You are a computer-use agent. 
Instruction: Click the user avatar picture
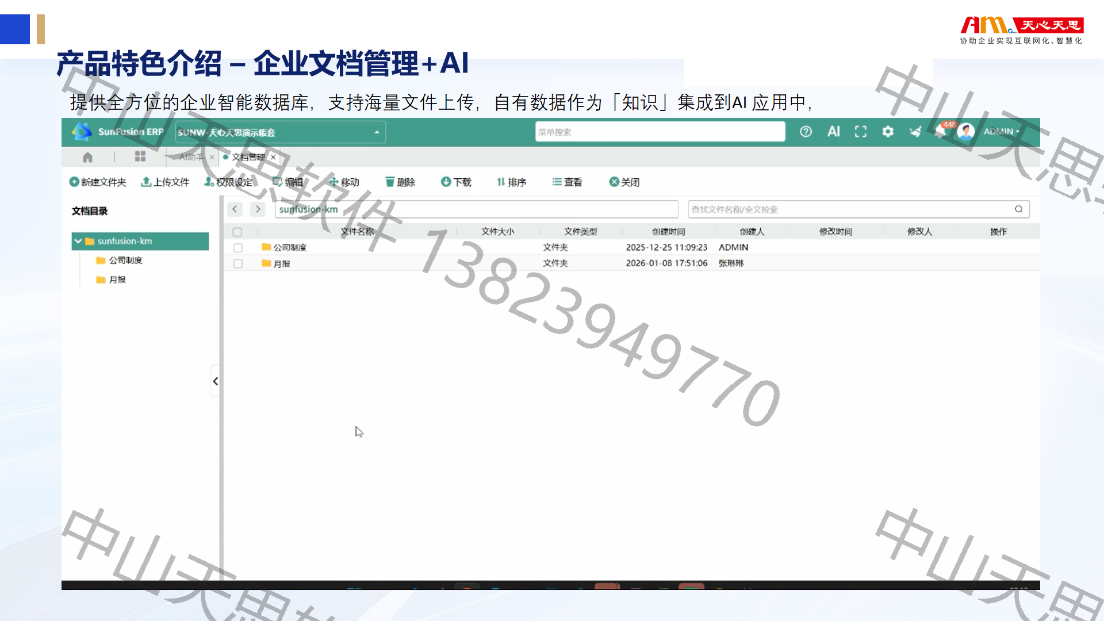coord(965,132)
